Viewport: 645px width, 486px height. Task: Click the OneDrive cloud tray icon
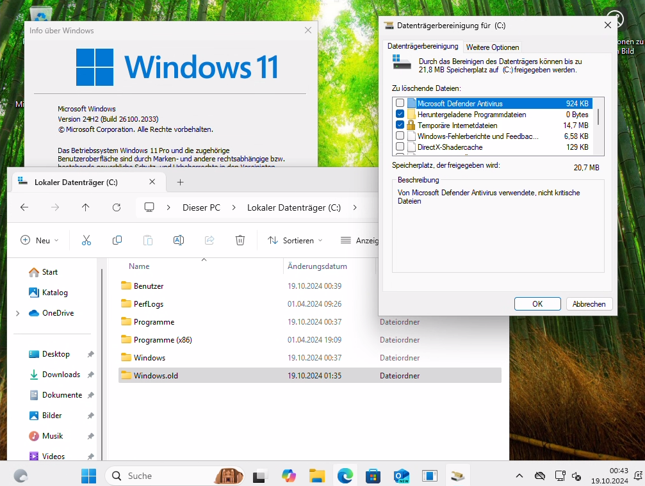tap(540, 476)
